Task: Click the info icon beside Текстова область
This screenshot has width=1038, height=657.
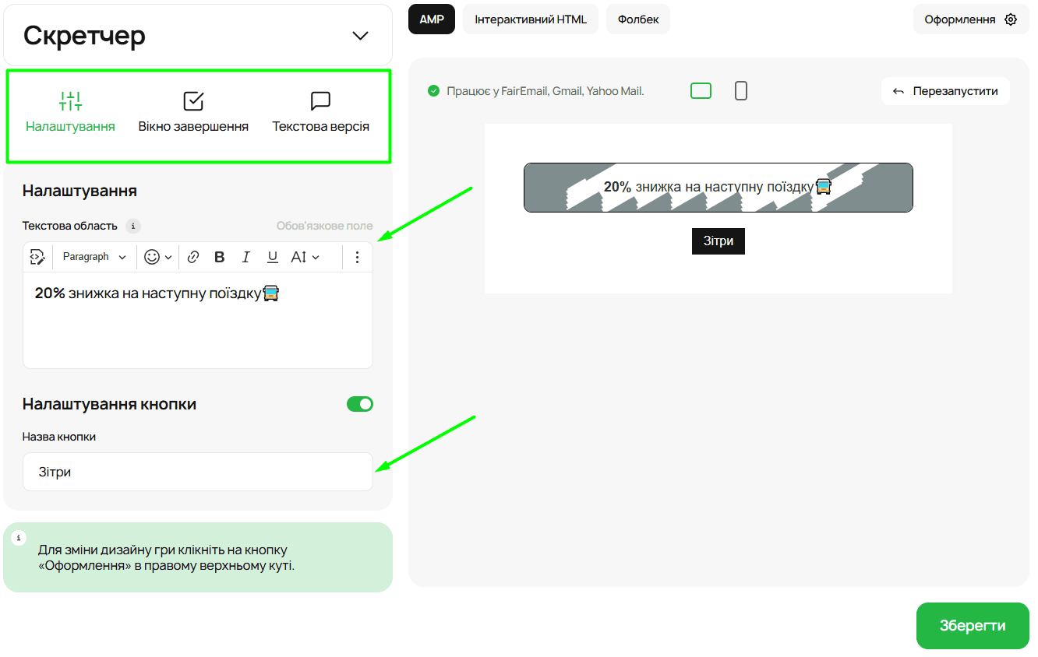Action: point(133,226)
